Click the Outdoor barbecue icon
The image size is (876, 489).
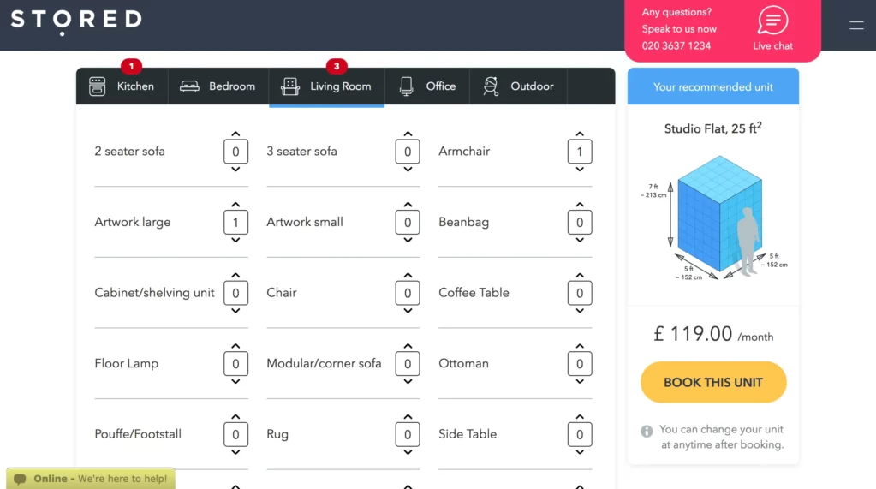[491, 86]
